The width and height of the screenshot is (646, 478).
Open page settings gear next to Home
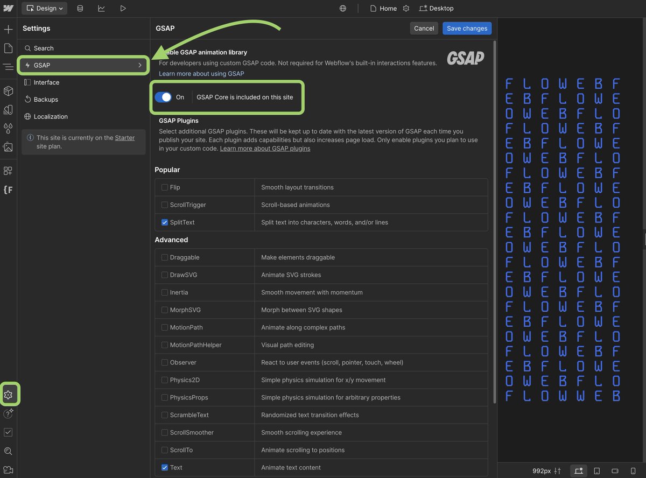(x=406, y=9)
